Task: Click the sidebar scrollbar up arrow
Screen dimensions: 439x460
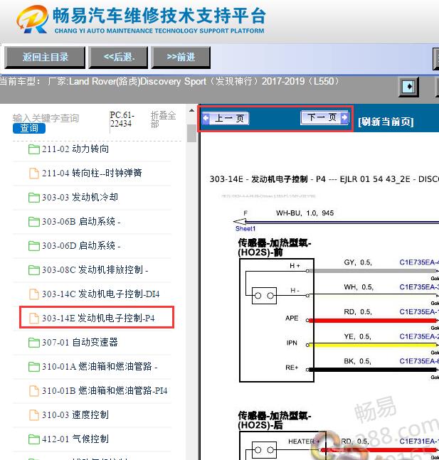Action: [191, 111]
